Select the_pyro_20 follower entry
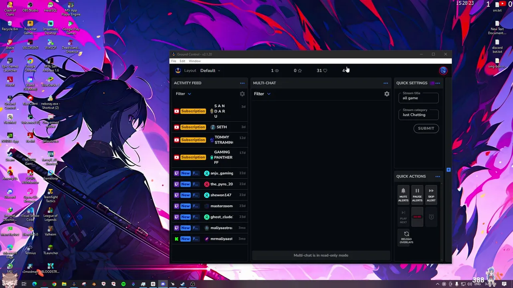The width and height of the screenshot is (513, 288). (210, 184)
